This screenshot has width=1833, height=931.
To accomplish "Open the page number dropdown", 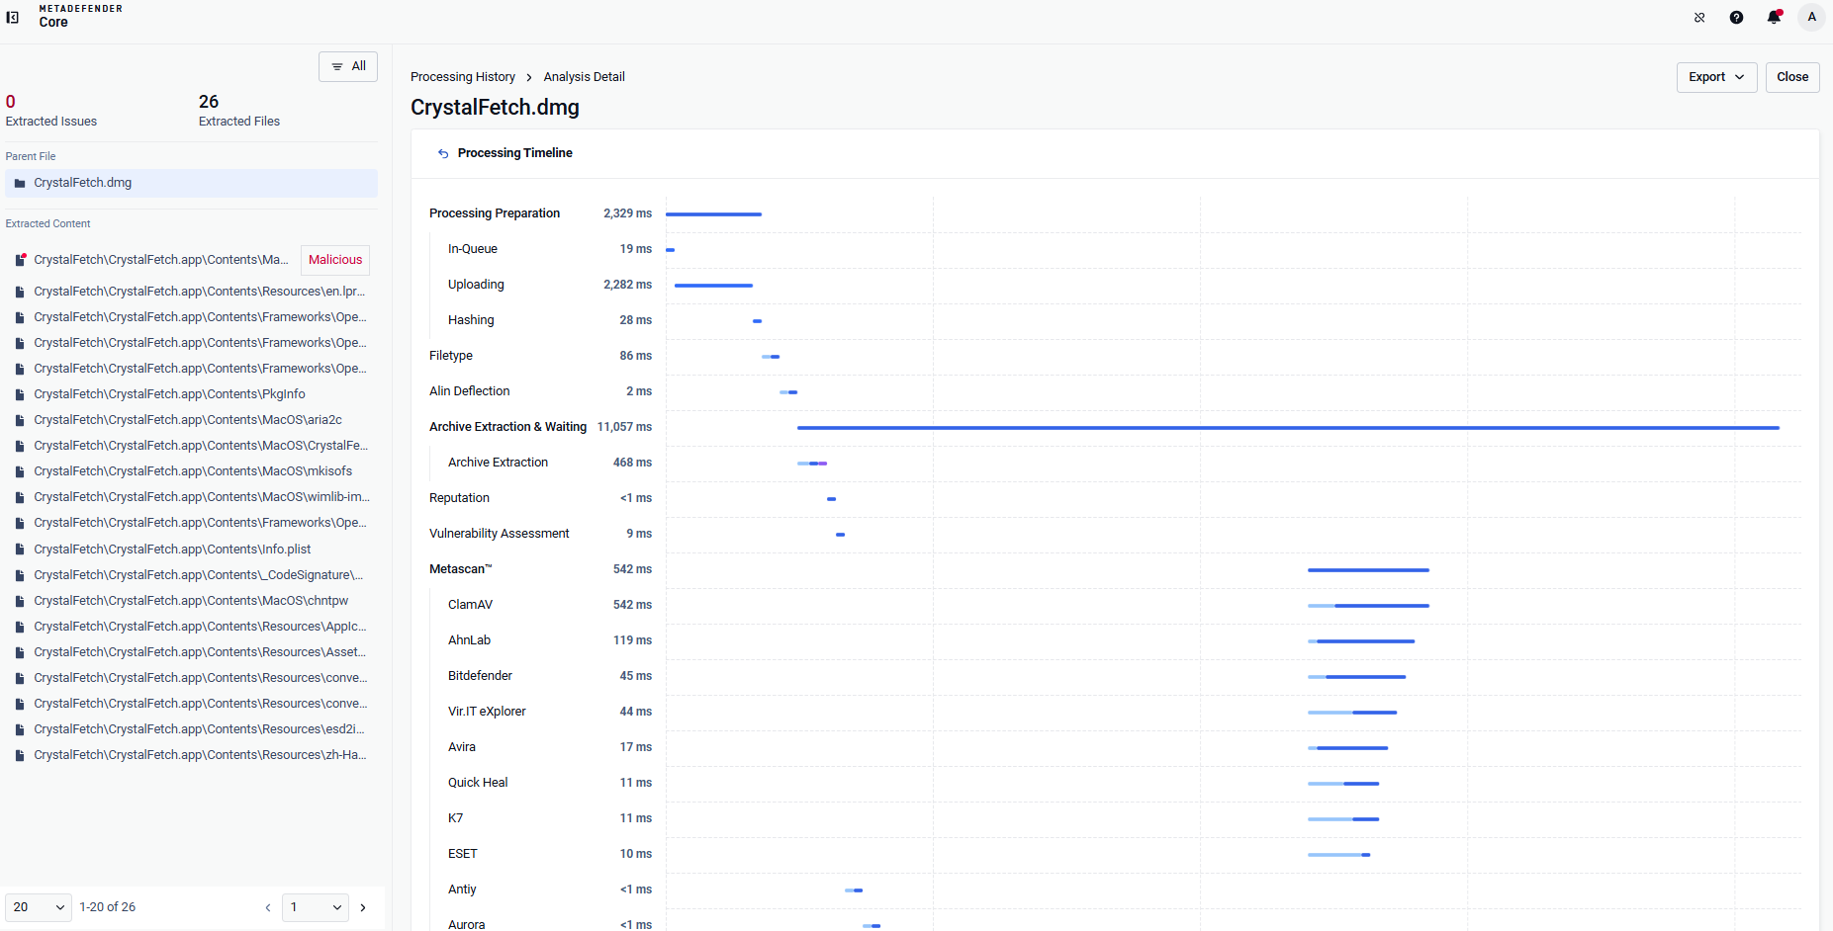I will pos(316,907).
